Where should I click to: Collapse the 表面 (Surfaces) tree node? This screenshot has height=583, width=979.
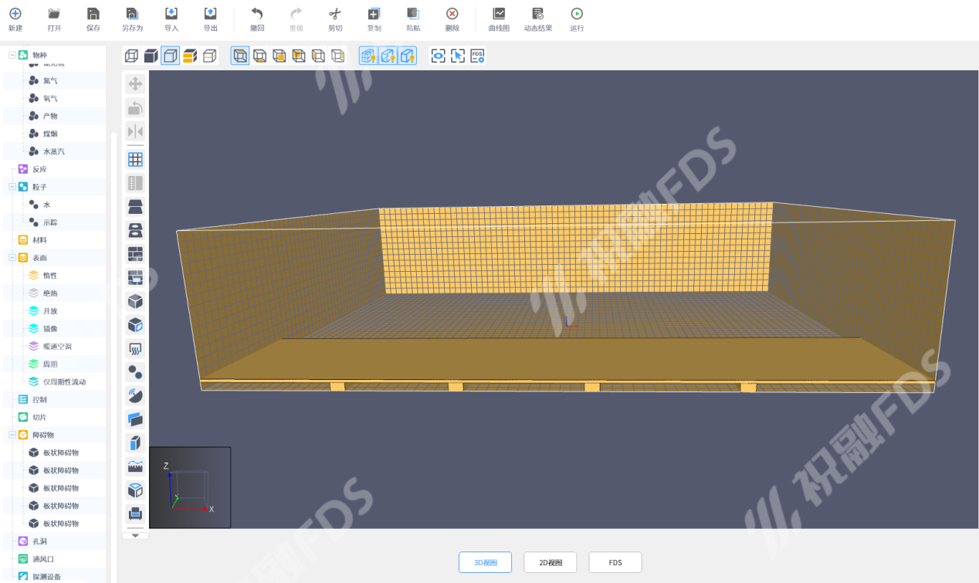pyautogui.click(x=12, y=258)
